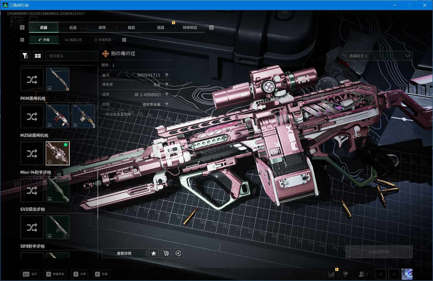Click the skin name 别の难の过
This screenshot has width=433, height=281.
pyautogui.click(x=123, y=54)
